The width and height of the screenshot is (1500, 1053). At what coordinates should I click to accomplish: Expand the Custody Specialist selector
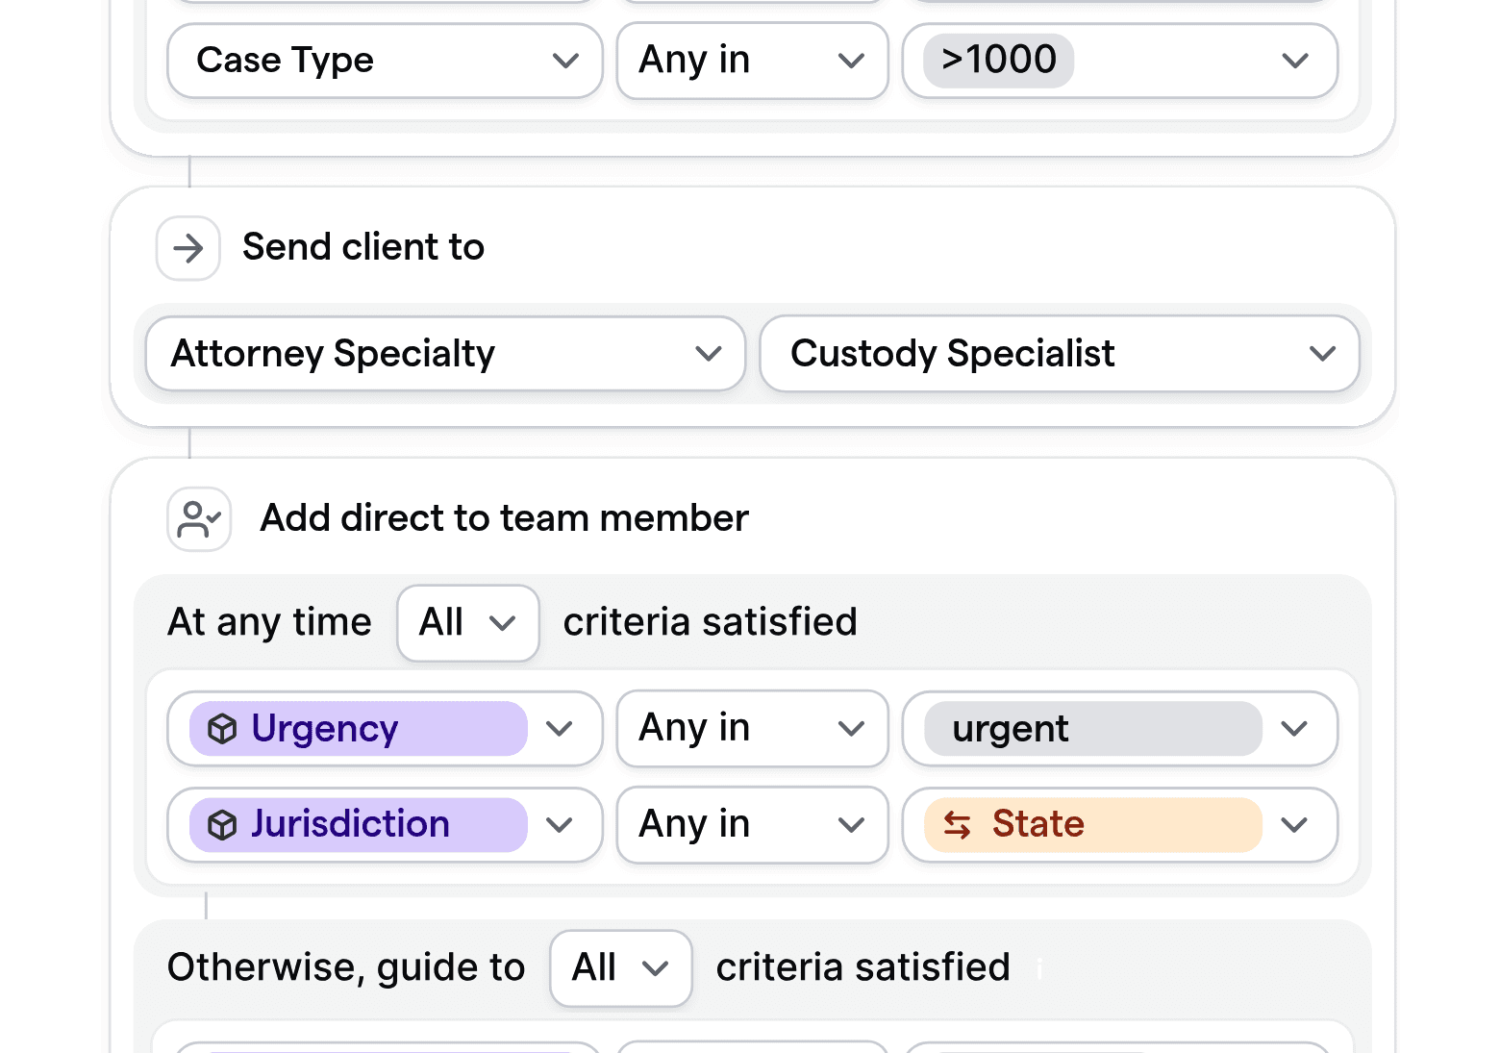tap(1058, 354)
